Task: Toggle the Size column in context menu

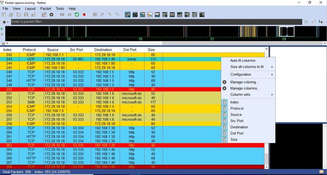Action: (234, 140)
